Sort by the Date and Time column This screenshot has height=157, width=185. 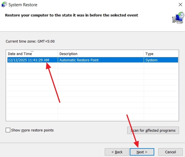pos(32,54)
